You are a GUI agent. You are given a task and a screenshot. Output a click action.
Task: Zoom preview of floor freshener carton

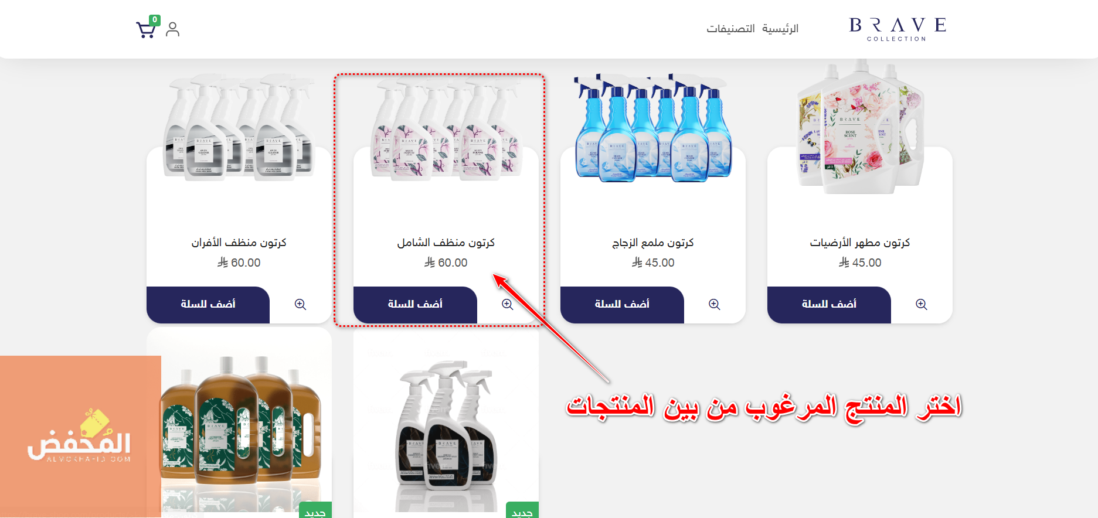[x=921, y=304]
